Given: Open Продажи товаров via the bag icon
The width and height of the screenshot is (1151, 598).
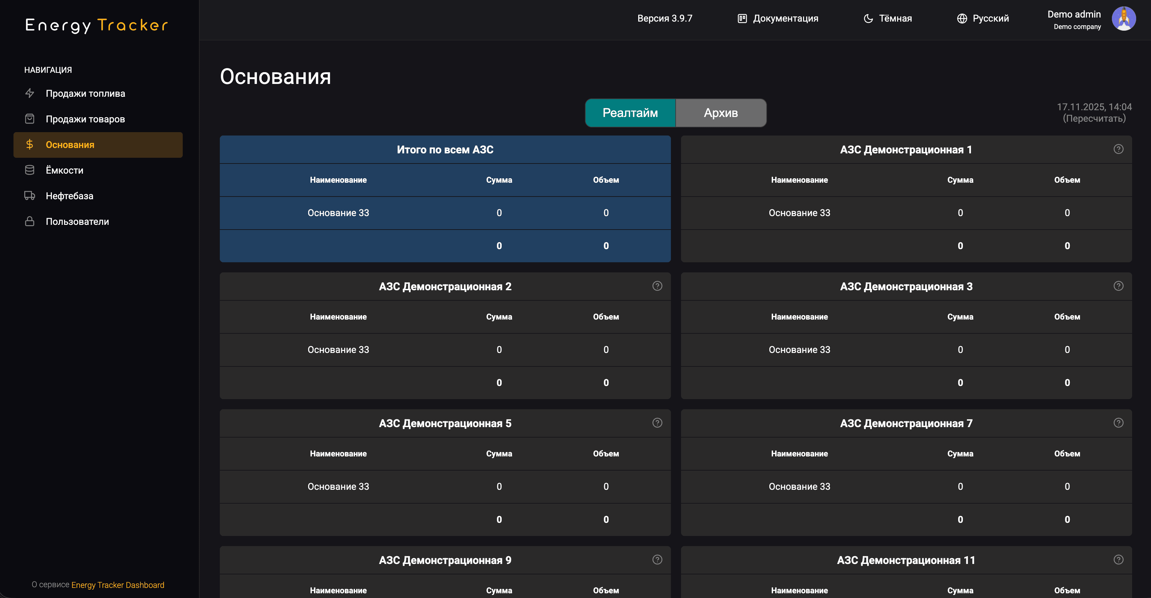Looking at the screenshot, I should [x=29, y=119].
